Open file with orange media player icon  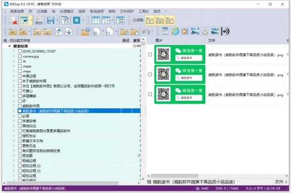[x=185, y=31]
